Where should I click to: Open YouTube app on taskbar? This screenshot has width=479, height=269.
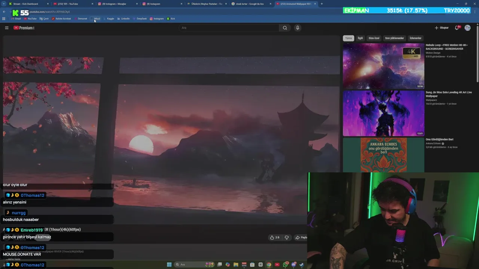pos(277,265)
